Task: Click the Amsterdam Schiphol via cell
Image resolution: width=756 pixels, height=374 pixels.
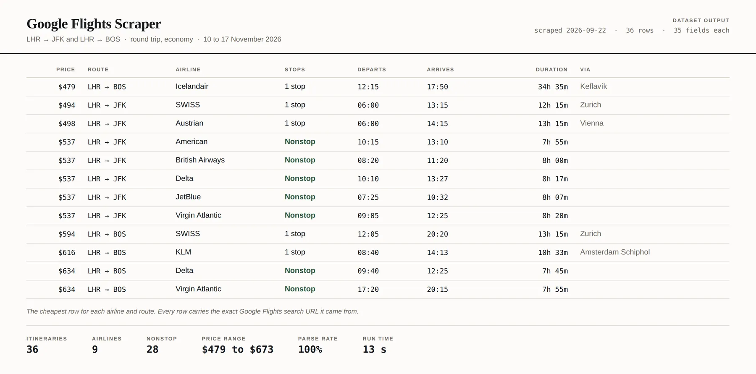Action: 615,252
